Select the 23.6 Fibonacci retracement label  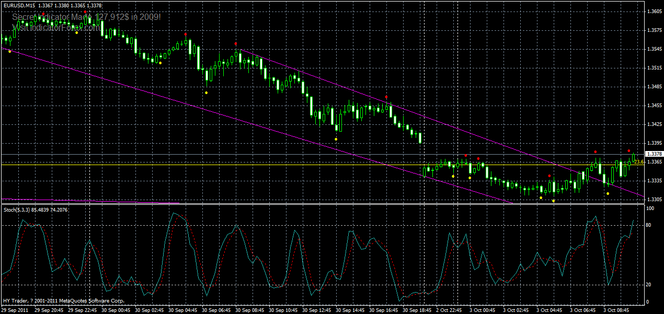click(x=639, y=161)
